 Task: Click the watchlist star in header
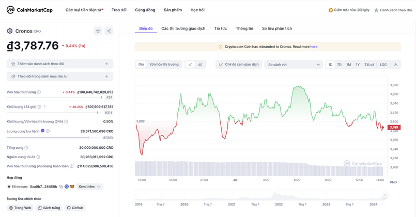pyautogui.click(x=376, y=10)
